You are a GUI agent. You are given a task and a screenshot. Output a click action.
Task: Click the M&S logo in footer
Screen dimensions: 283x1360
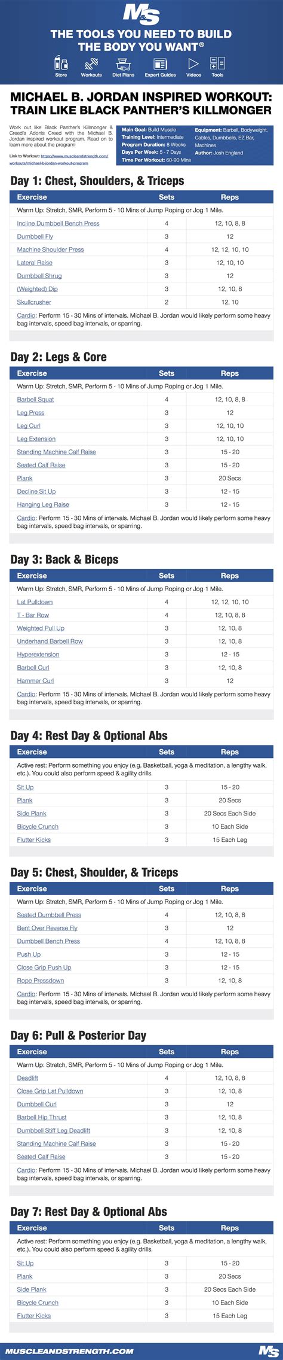[268, 1351]
